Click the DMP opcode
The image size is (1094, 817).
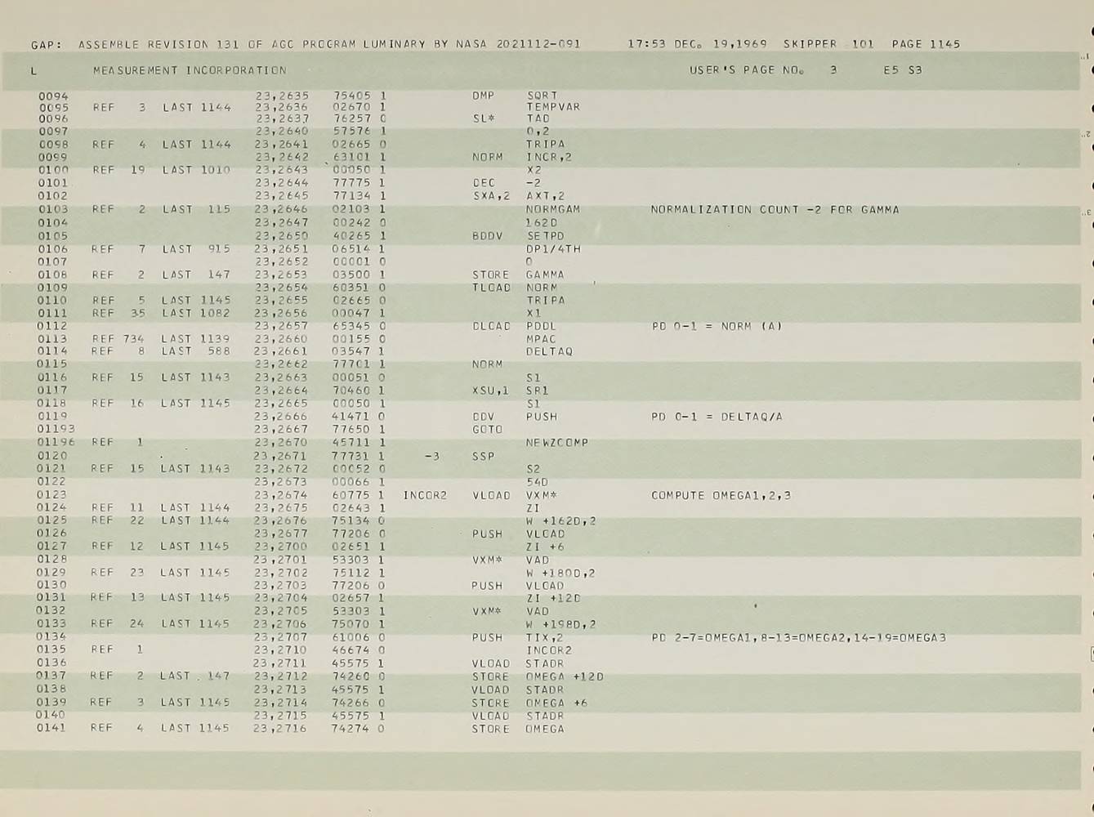[484, 96]
